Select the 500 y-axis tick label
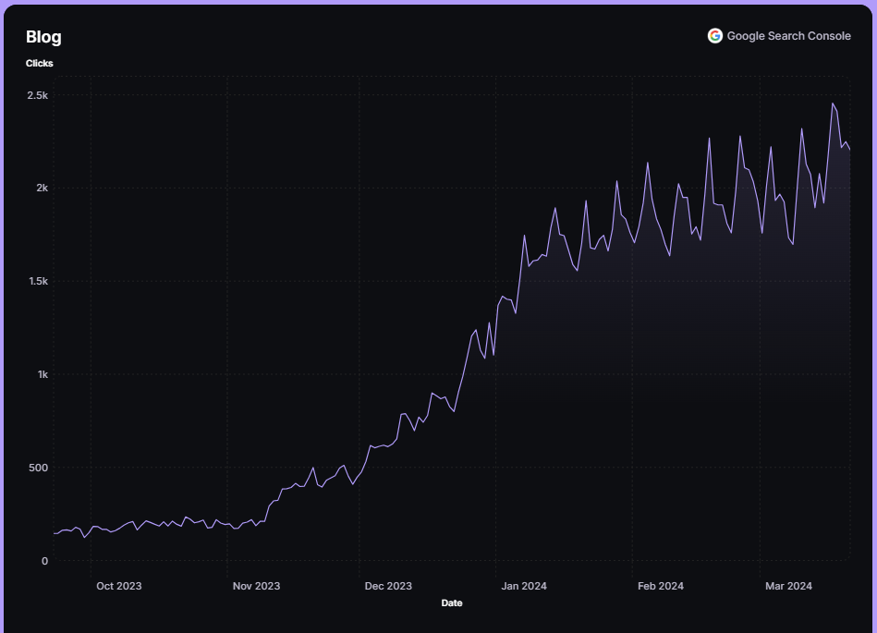The height and width of the screenshot is (633, 877). (x=38, y=468)
